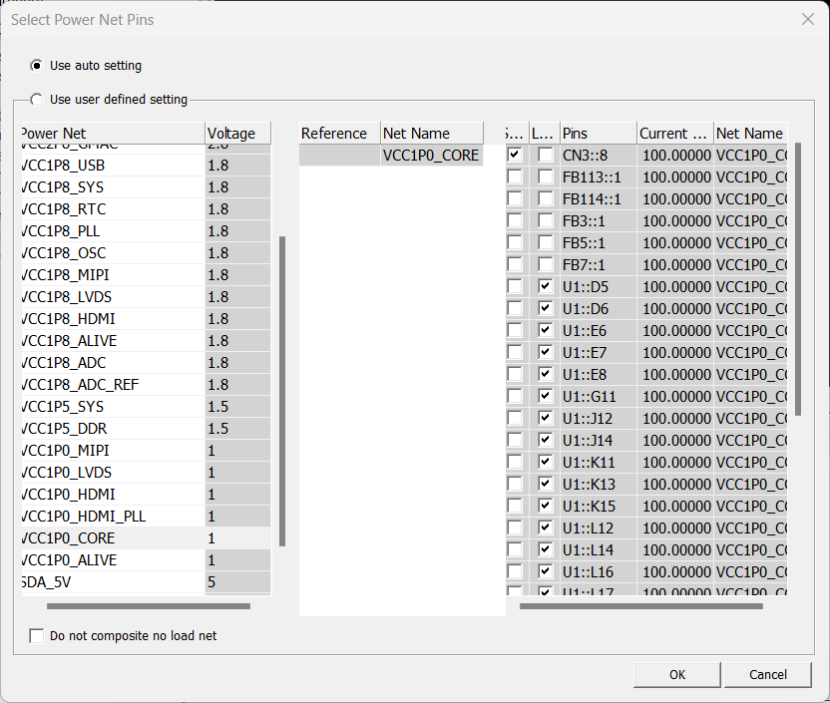Check the S column checkbox for FB113::1
Viewport: 830px width, 703px height.
point(515,177)
